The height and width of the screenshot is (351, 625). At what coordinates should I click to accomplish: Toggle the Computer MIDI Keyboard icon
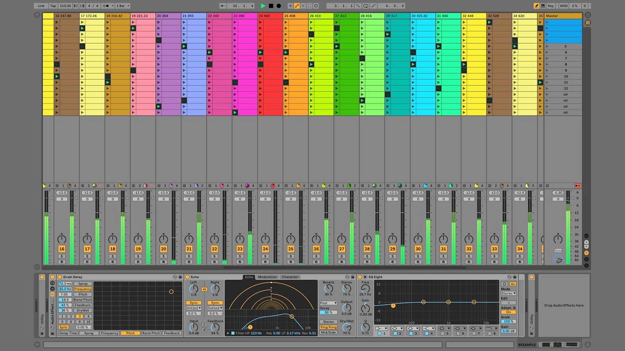point(543,6)
